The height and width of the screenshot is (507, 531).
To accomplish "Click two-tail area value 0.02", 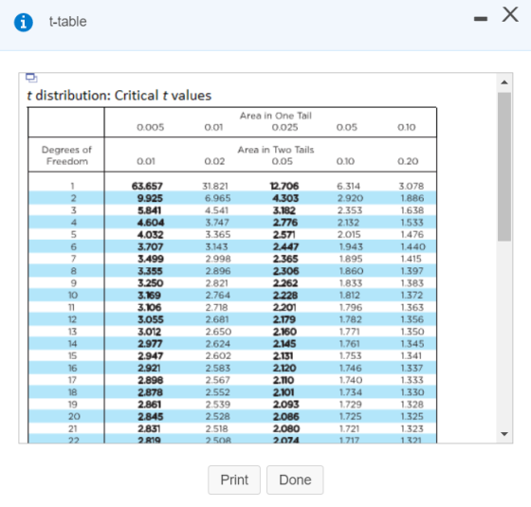I will coord(214,161).
